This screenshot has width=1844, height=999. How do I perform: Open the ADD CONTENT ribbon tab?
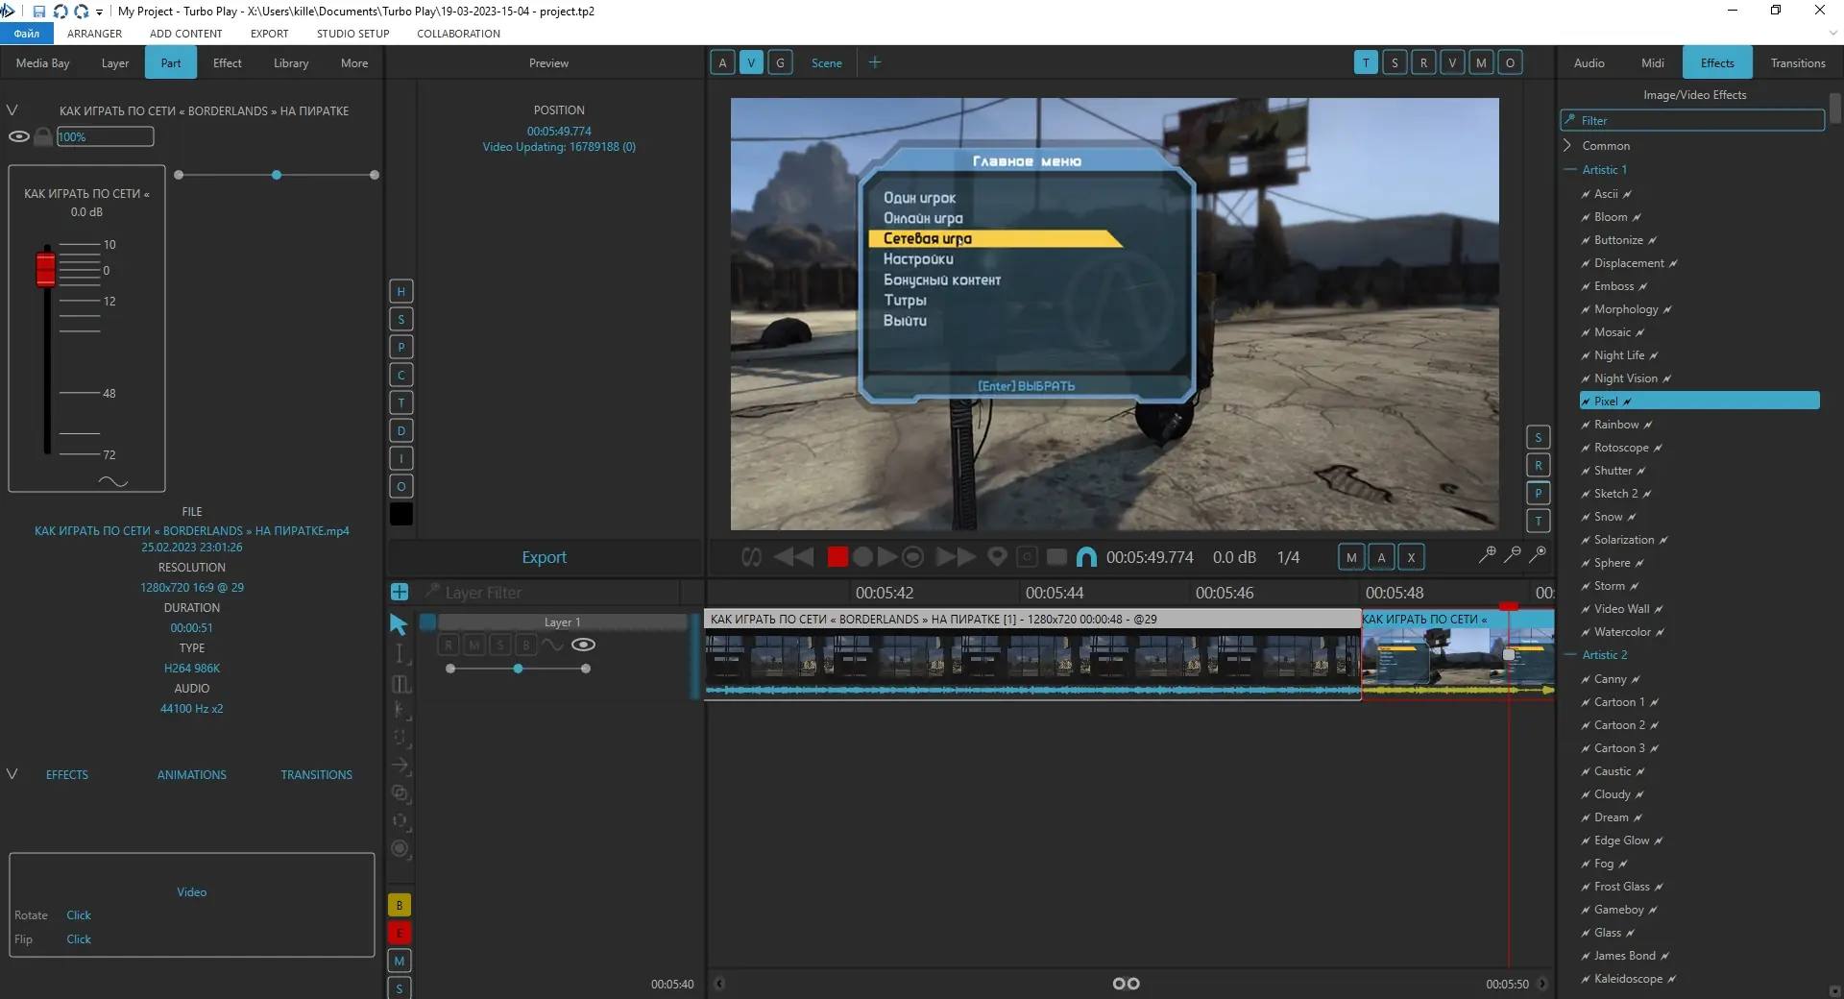point(185,34)
